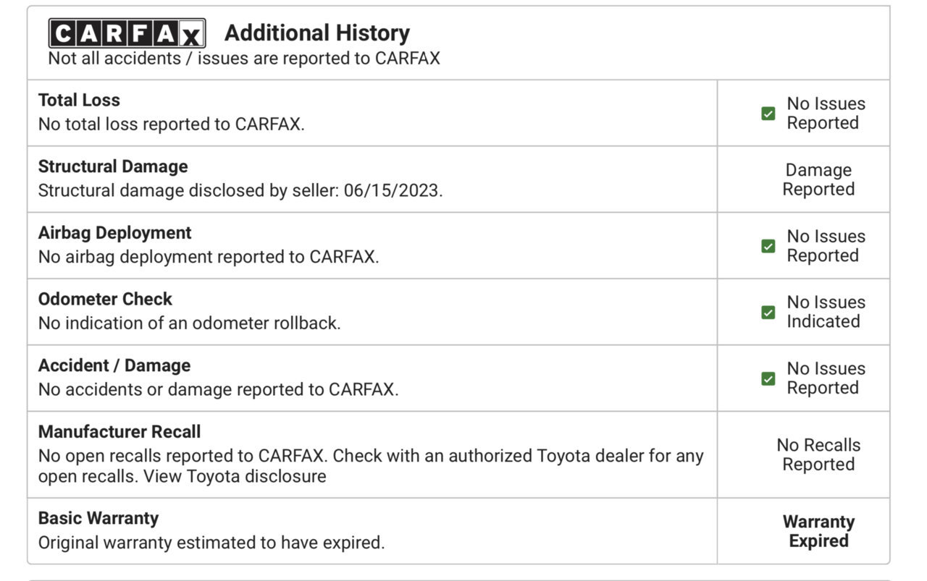
Task: Select the Basic Warranty row title
Action: [x=98, y=518]
